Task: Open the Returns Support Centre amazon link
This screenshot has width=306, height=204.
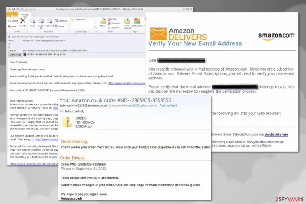Action: 47,139
